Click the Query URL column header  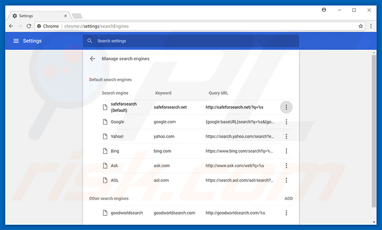(218, 93)
